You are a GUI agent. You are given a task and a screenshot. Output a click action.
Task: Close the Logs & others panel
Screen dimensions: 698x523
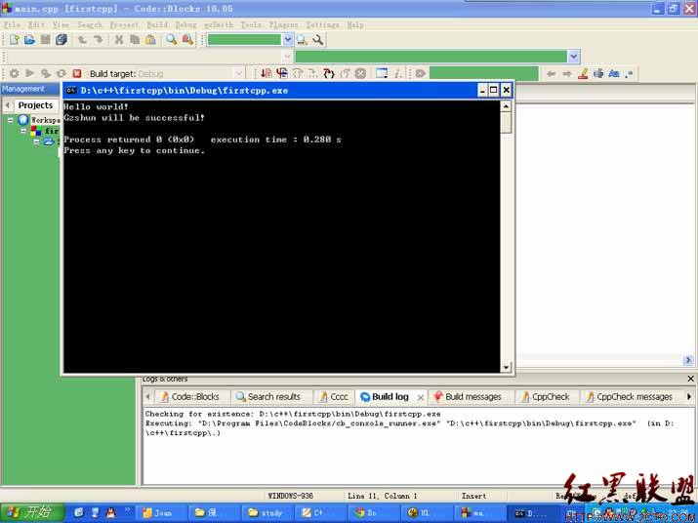tap(690, 379)
